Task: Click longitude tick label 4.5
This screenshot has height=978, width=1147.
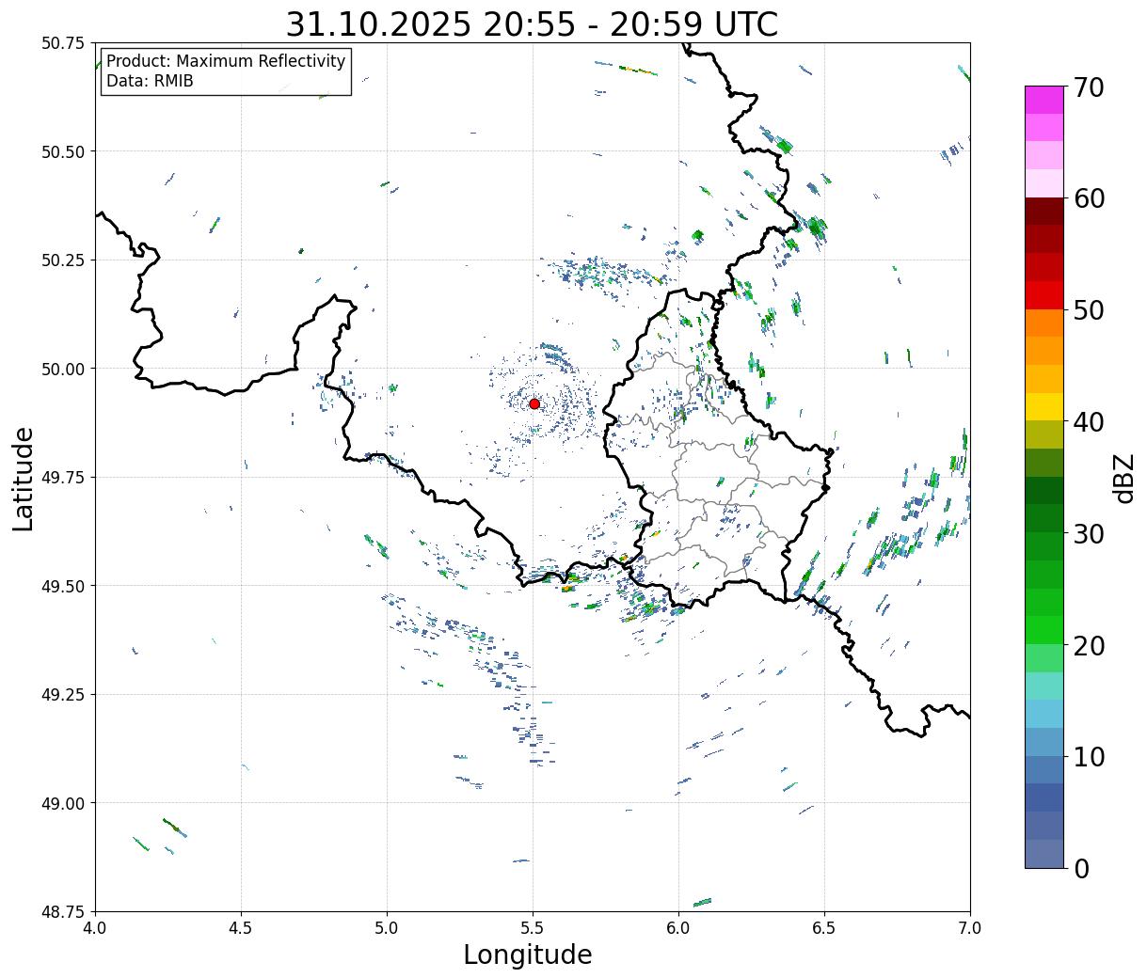Action: coord(241,927)
